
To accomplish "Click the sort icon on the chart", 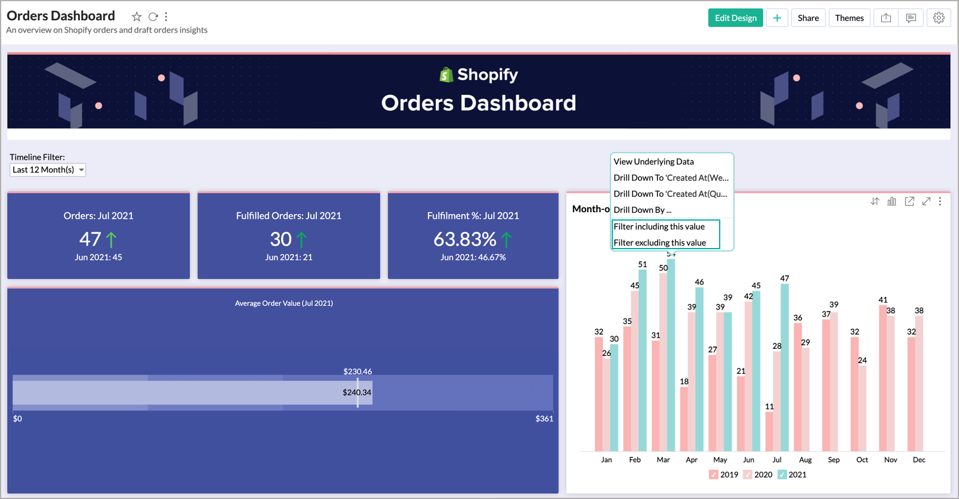I will tap(874, 202).
